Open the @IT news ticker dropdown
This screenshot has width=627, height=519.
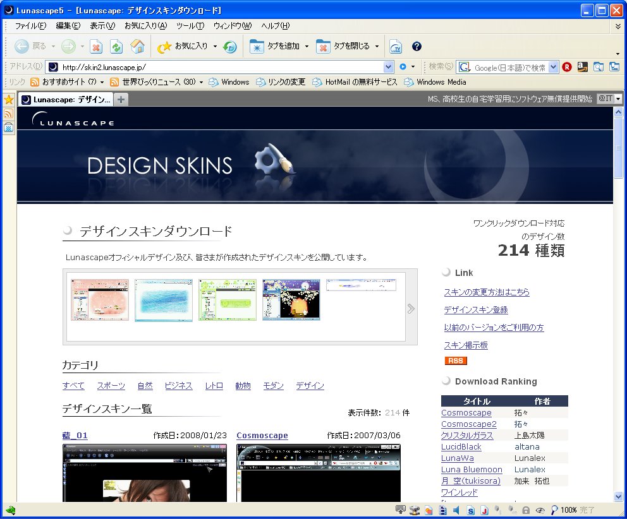[x=619, y=98]
